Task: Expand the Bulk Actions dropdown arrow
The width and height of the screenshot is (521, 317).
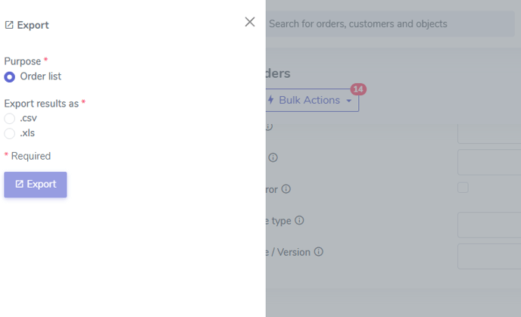Action: 349,101
